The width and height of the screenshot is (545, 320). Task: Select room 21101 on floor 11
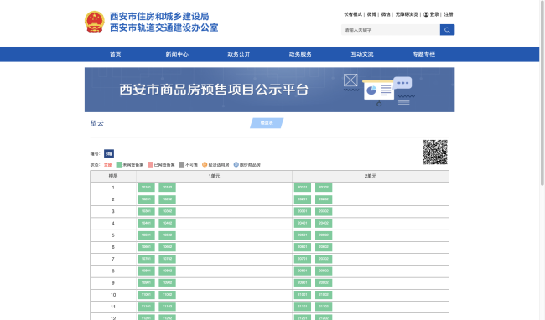point(303,307)
